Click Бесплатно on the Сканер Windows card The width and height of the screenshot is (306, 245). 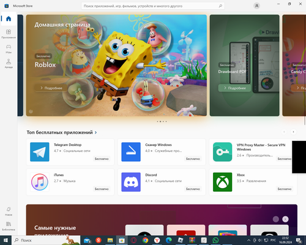(x=193, y=159)
